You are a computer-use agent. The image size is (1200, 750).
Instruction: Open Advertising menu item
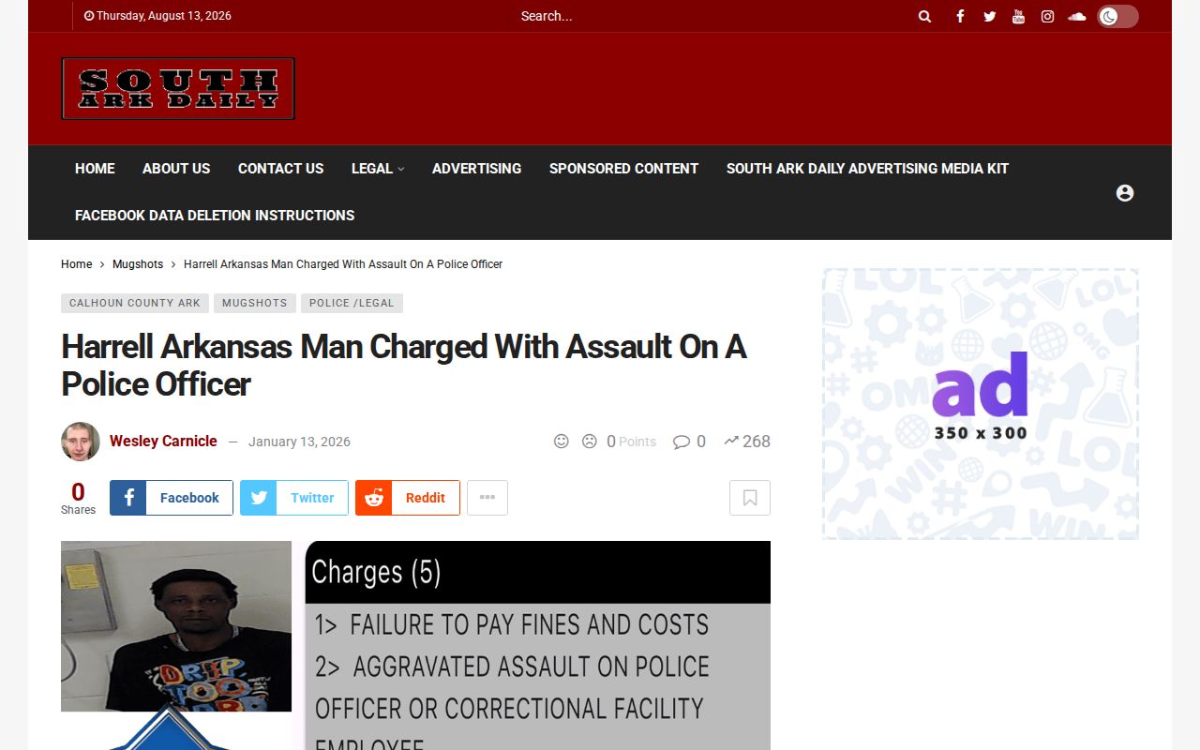(x=476, y=169)
